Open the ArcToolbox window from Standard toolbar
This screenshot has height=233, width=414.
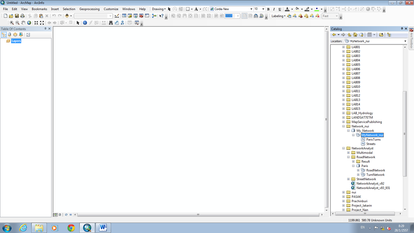[x=141, y=16]
